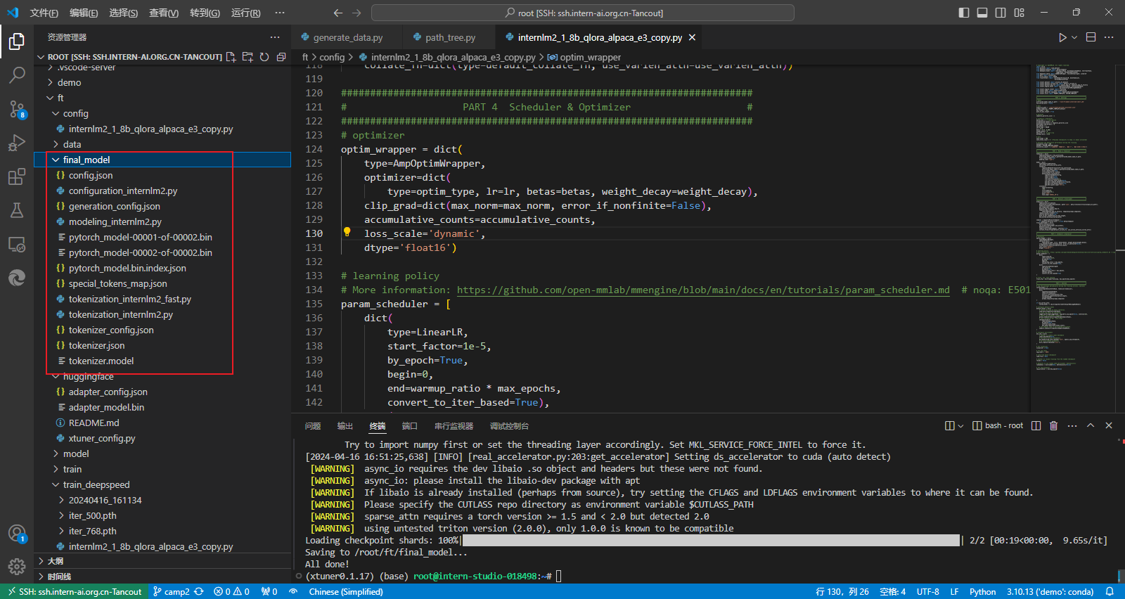Open the Remote Explorer view
1125x599 pixels.
click(17, 245)
